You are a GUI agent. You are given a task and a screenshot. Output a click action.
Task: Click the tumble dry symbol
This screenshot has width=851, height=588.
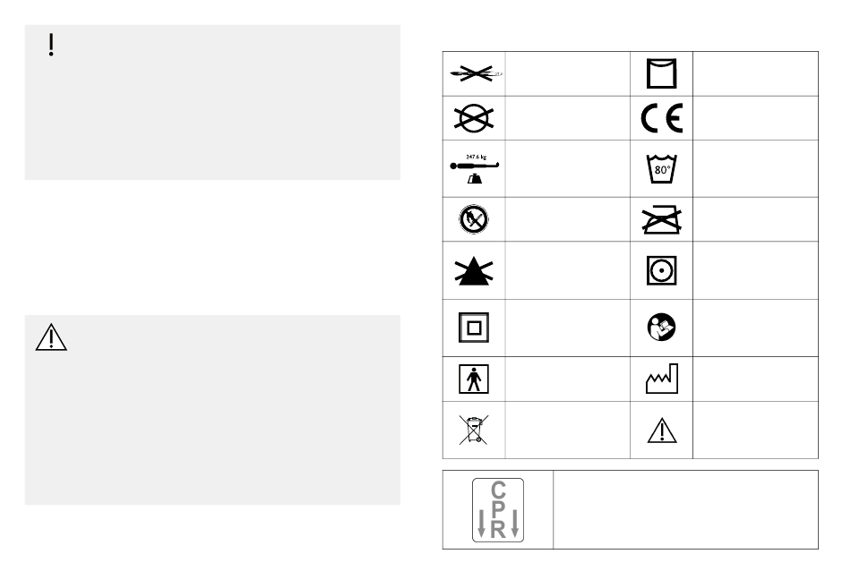(x=662, y=270)
